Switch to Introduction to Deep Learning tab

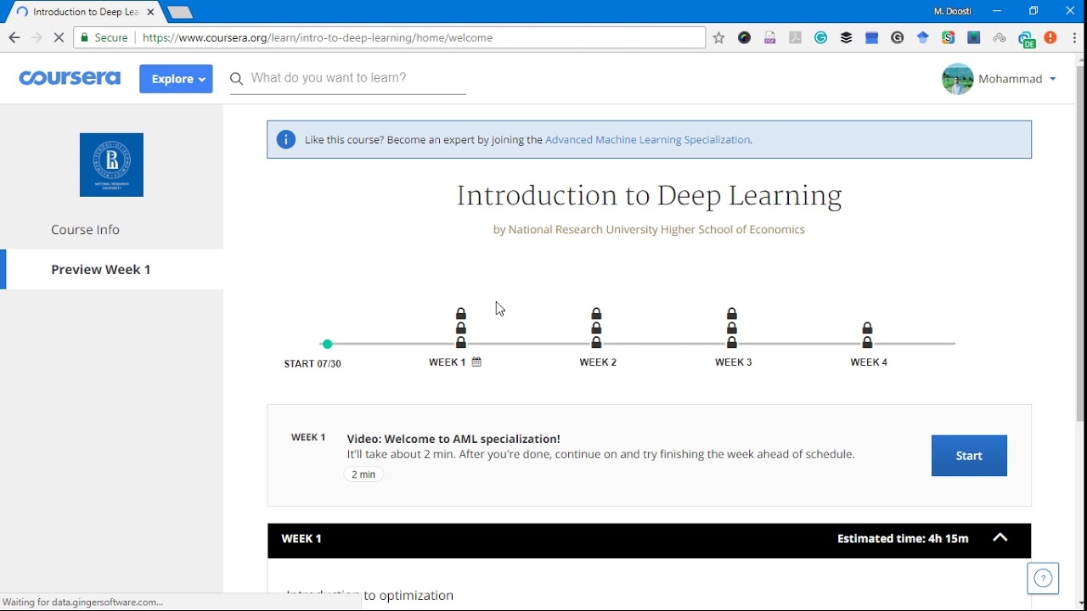[x=85, y=12]
